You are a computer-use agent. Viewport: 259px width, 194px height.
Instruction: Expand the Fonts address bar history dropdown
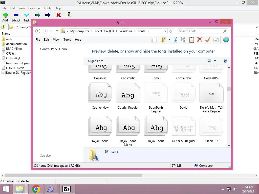coord(165,31)
